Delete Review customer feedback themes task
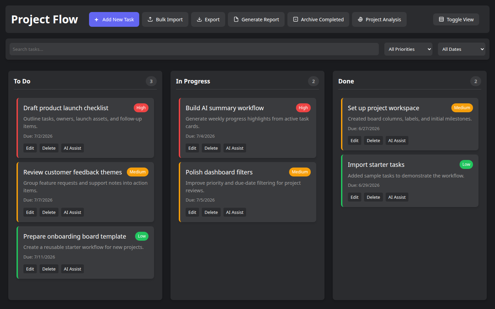Image resolution: width=495 pixels, height=309 pixels. (x=49, y=212)
